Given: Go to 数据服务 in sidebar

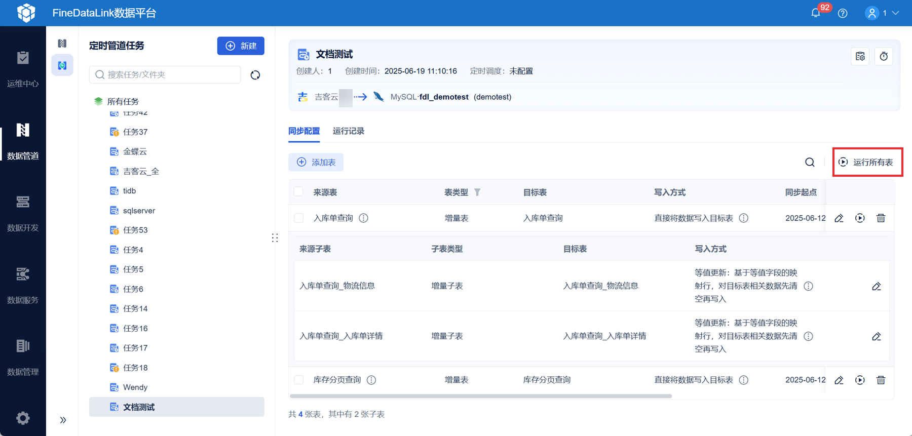Looking at the screenshot, I should (x=23, y=286).
